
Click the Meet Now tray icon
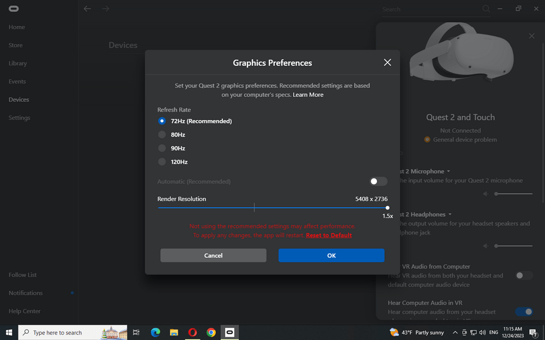click(x=464, y=332)
